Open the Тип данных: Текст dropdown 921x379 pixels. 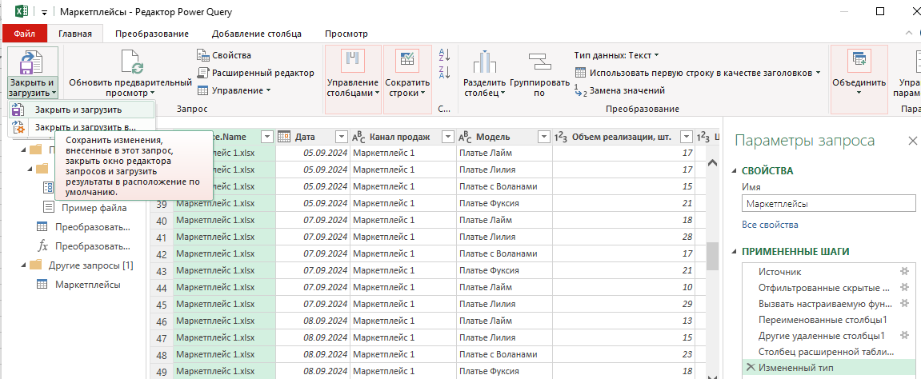point(656,55)
